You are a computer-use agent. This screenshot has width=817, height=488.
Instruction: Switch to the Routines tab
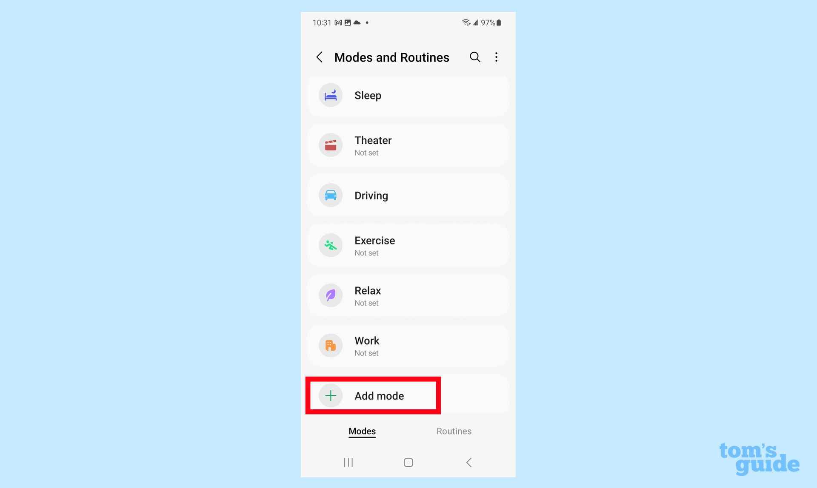(454, 431)
